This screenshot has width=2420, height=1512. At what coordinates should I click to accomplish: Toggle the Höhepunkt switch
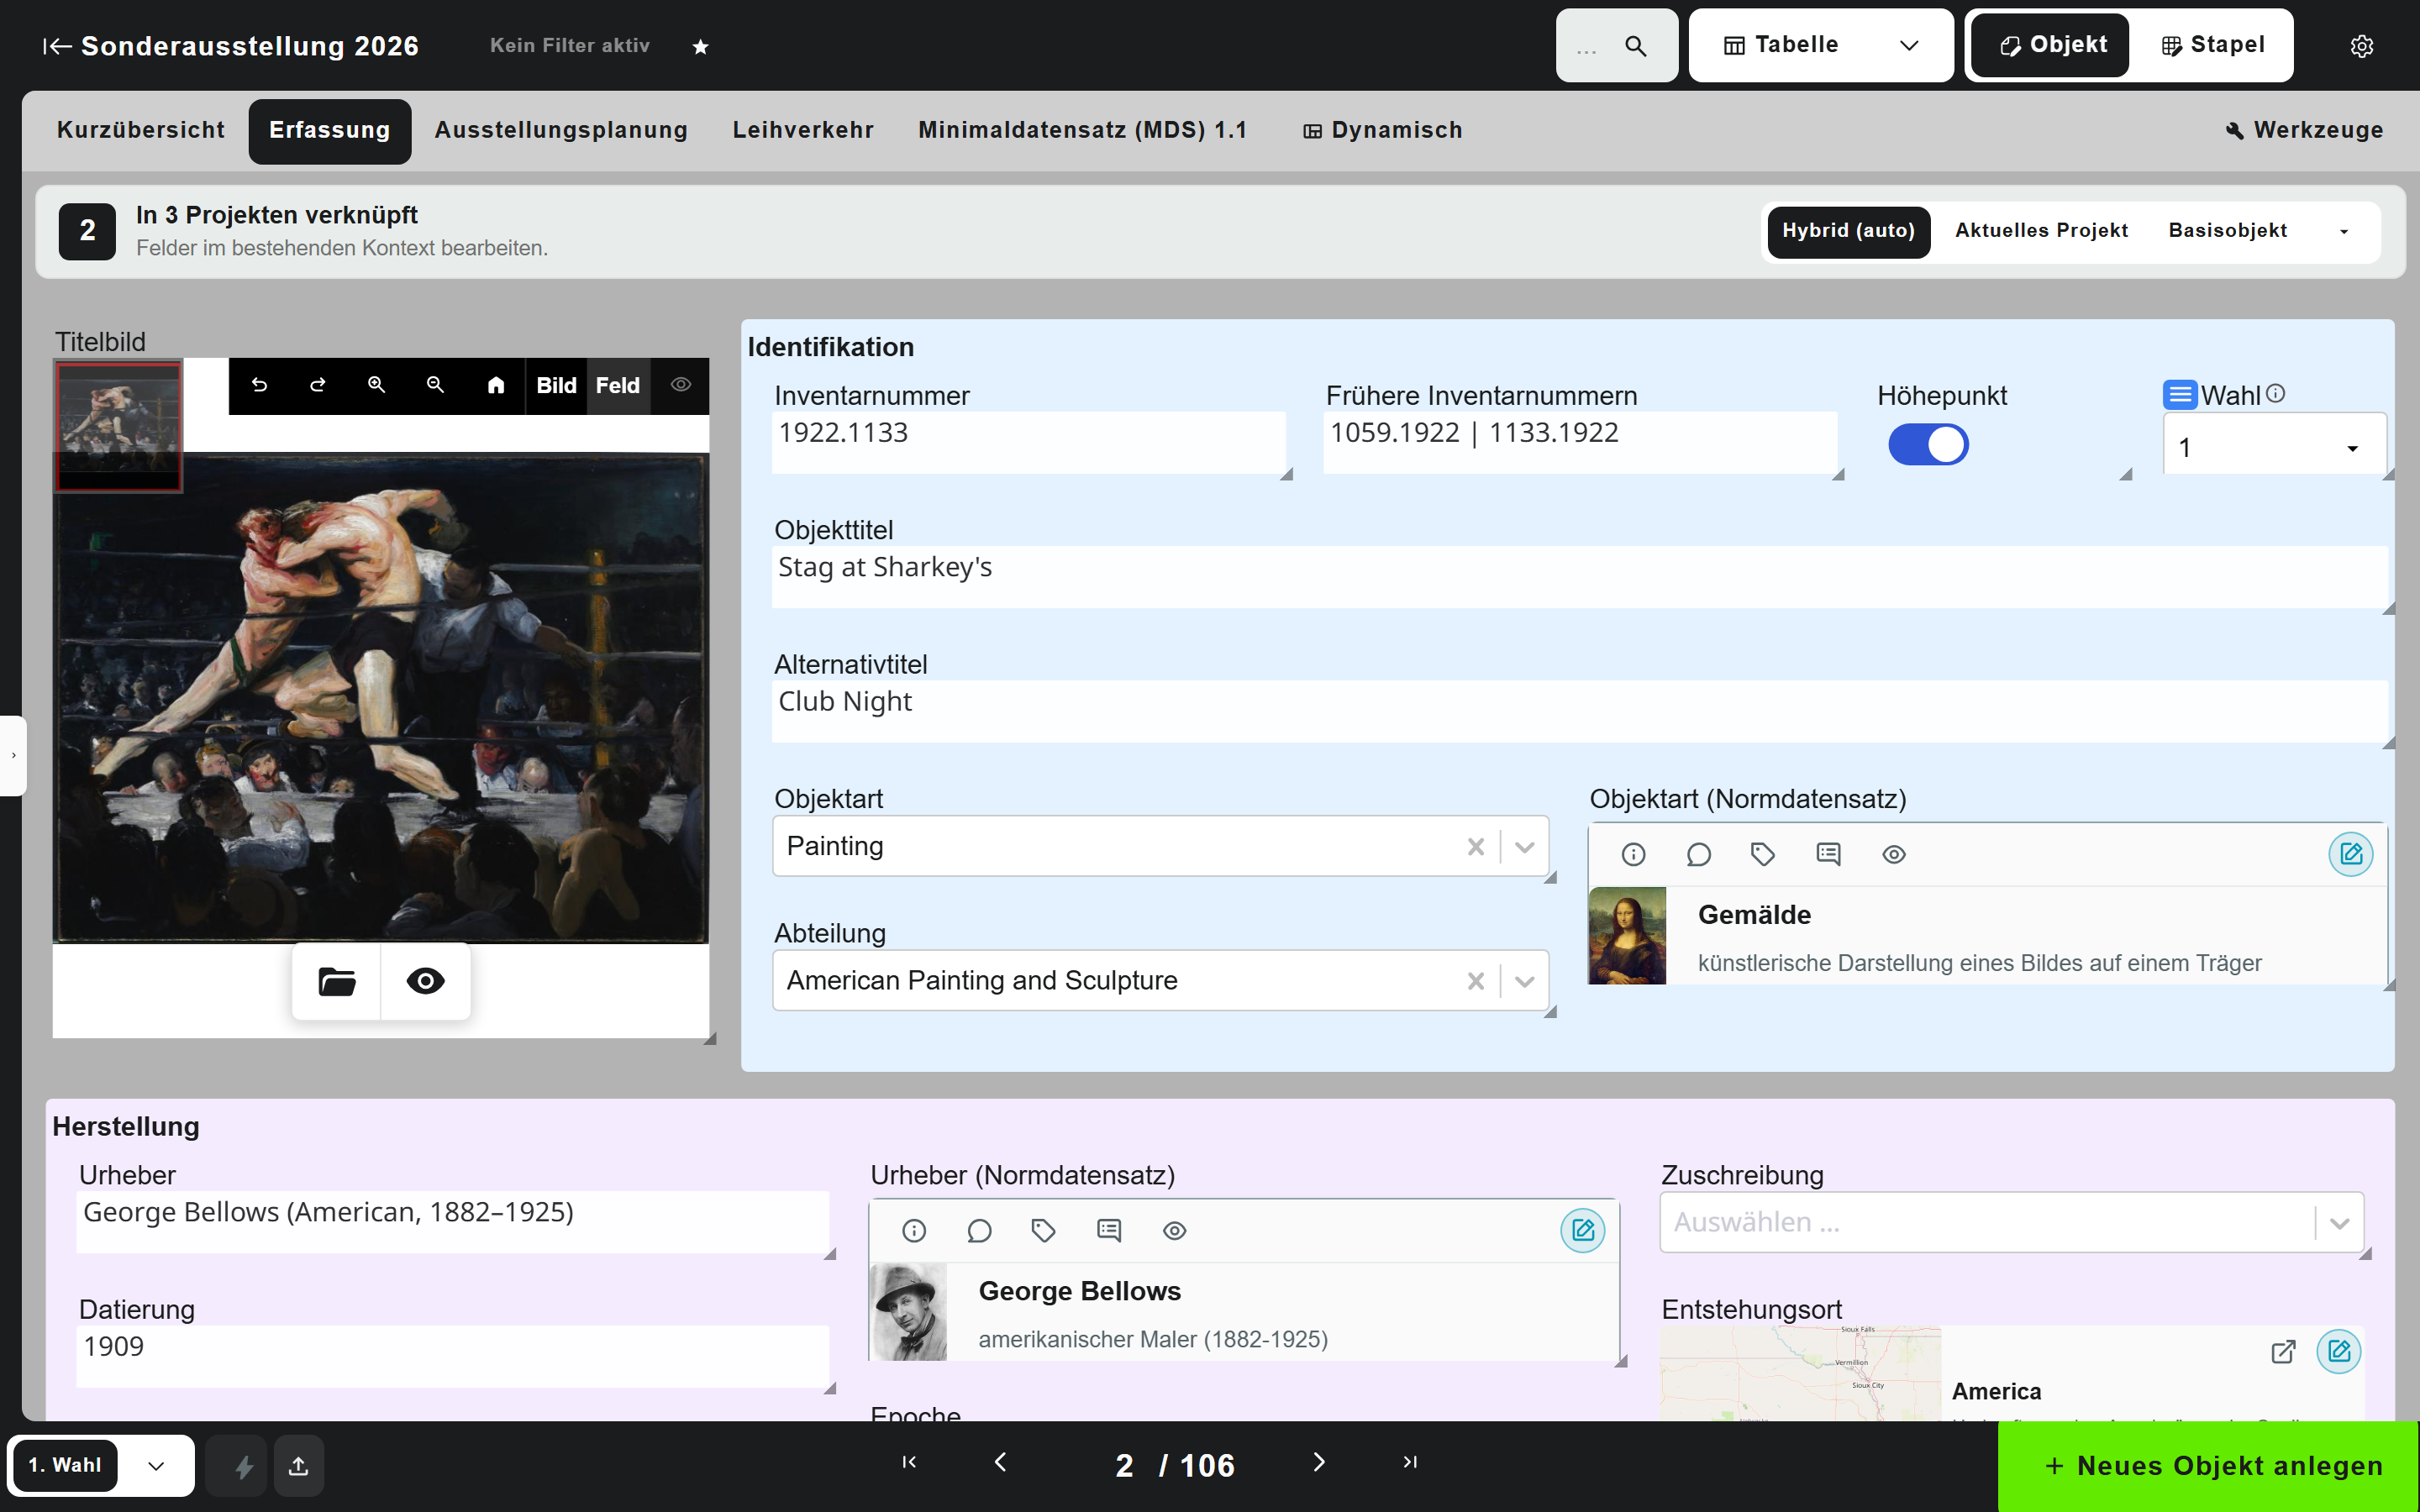(1928, 445)
